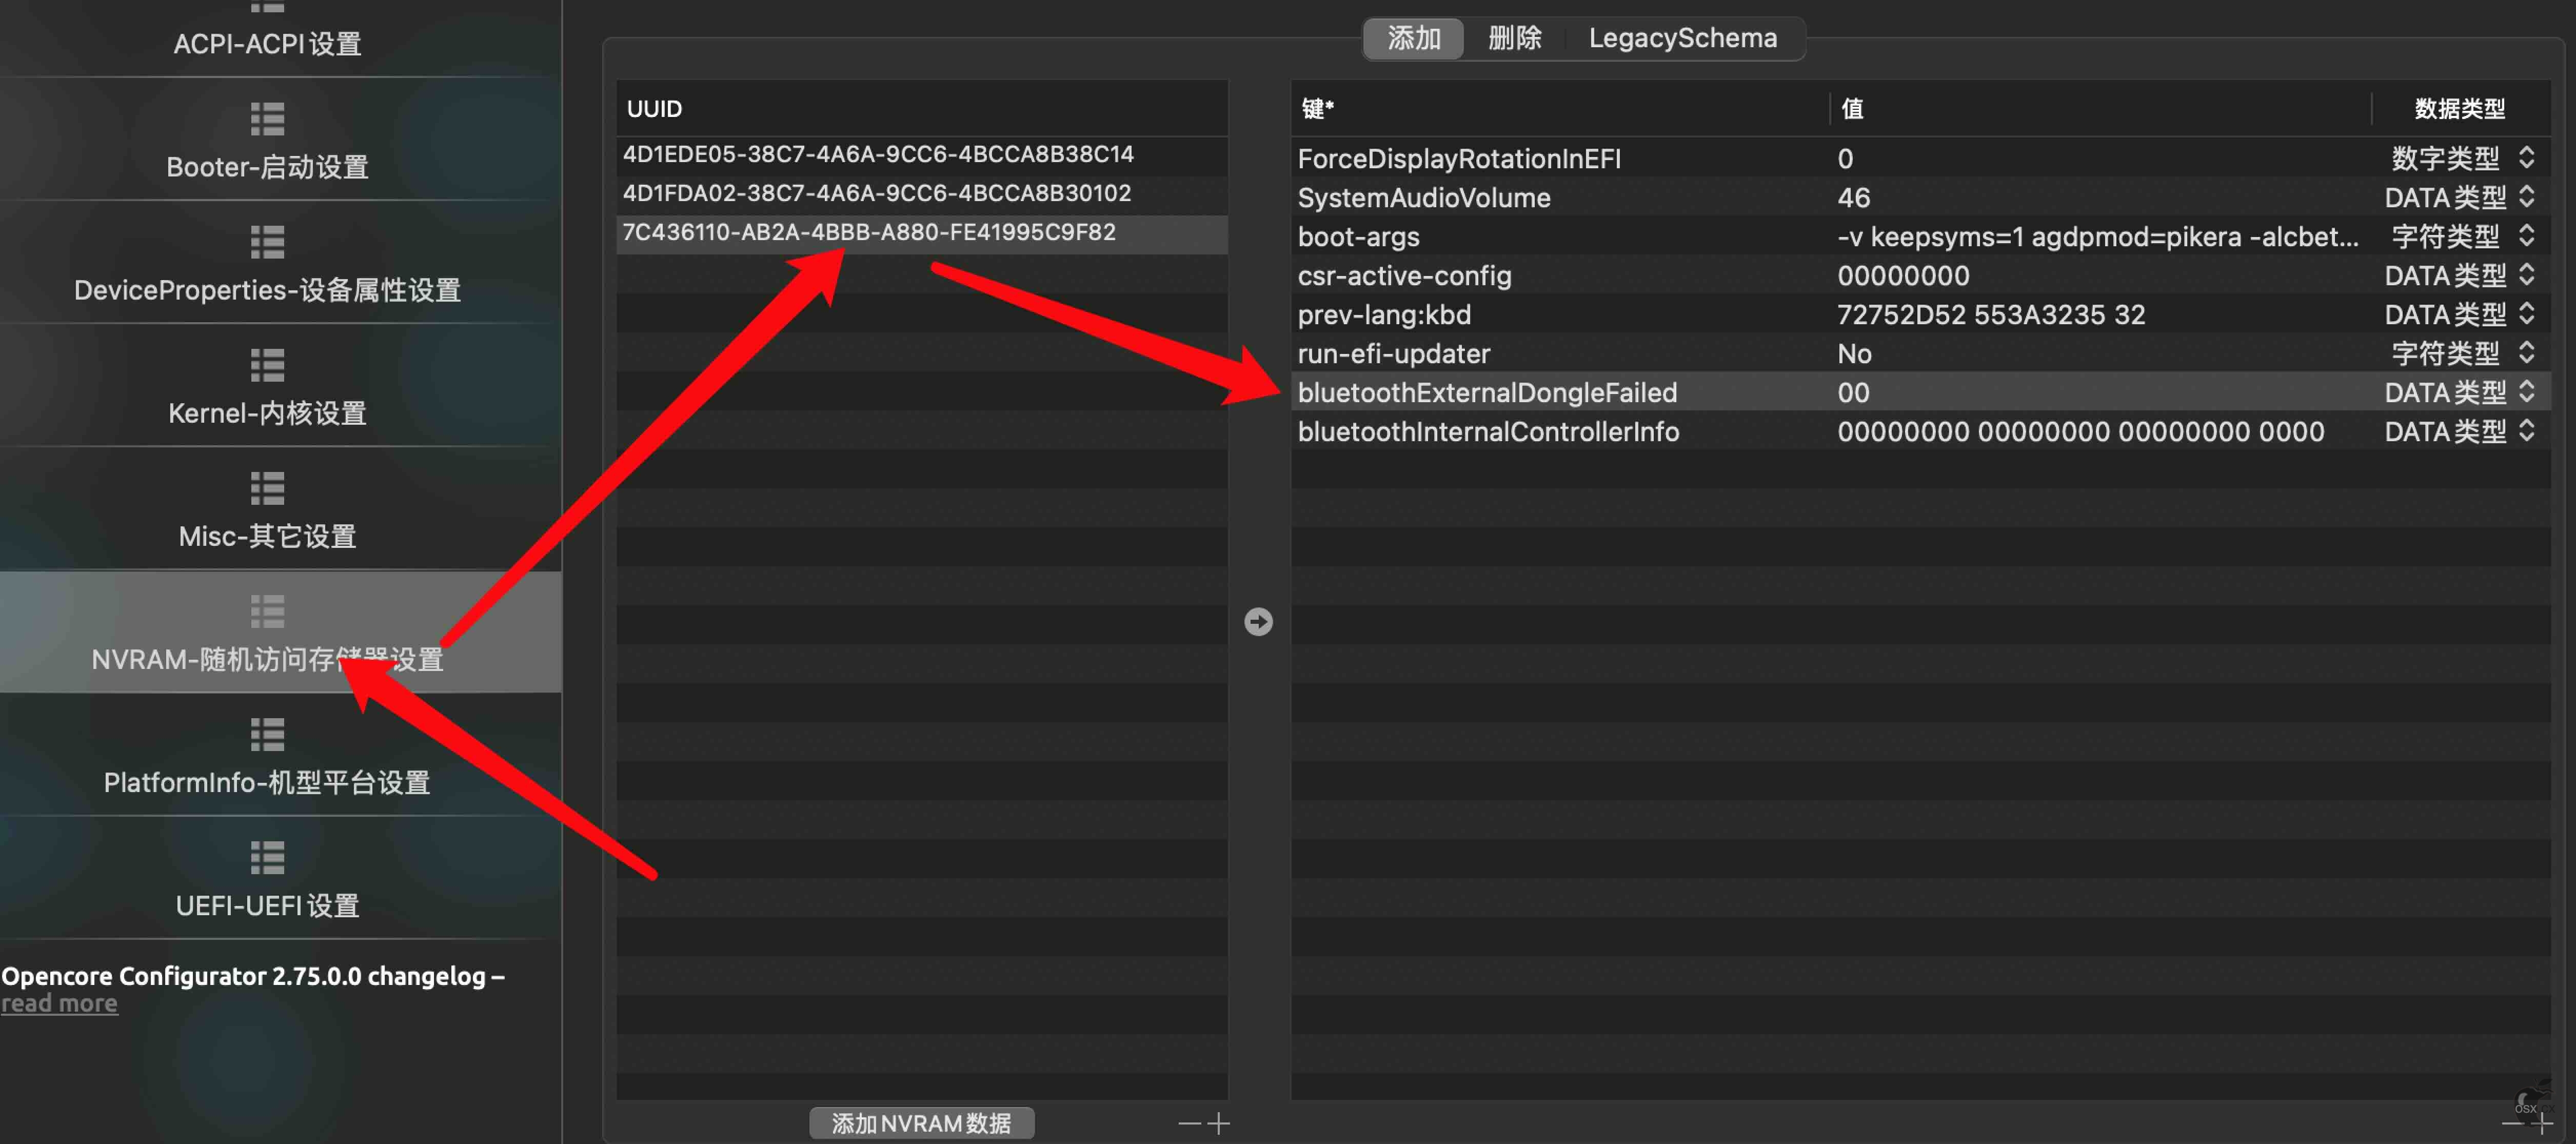This screenshot has height=1144, width=2576.
Task: Select the bluetoothExternalDongleFailed key
Action: [x=1487, y=392]
